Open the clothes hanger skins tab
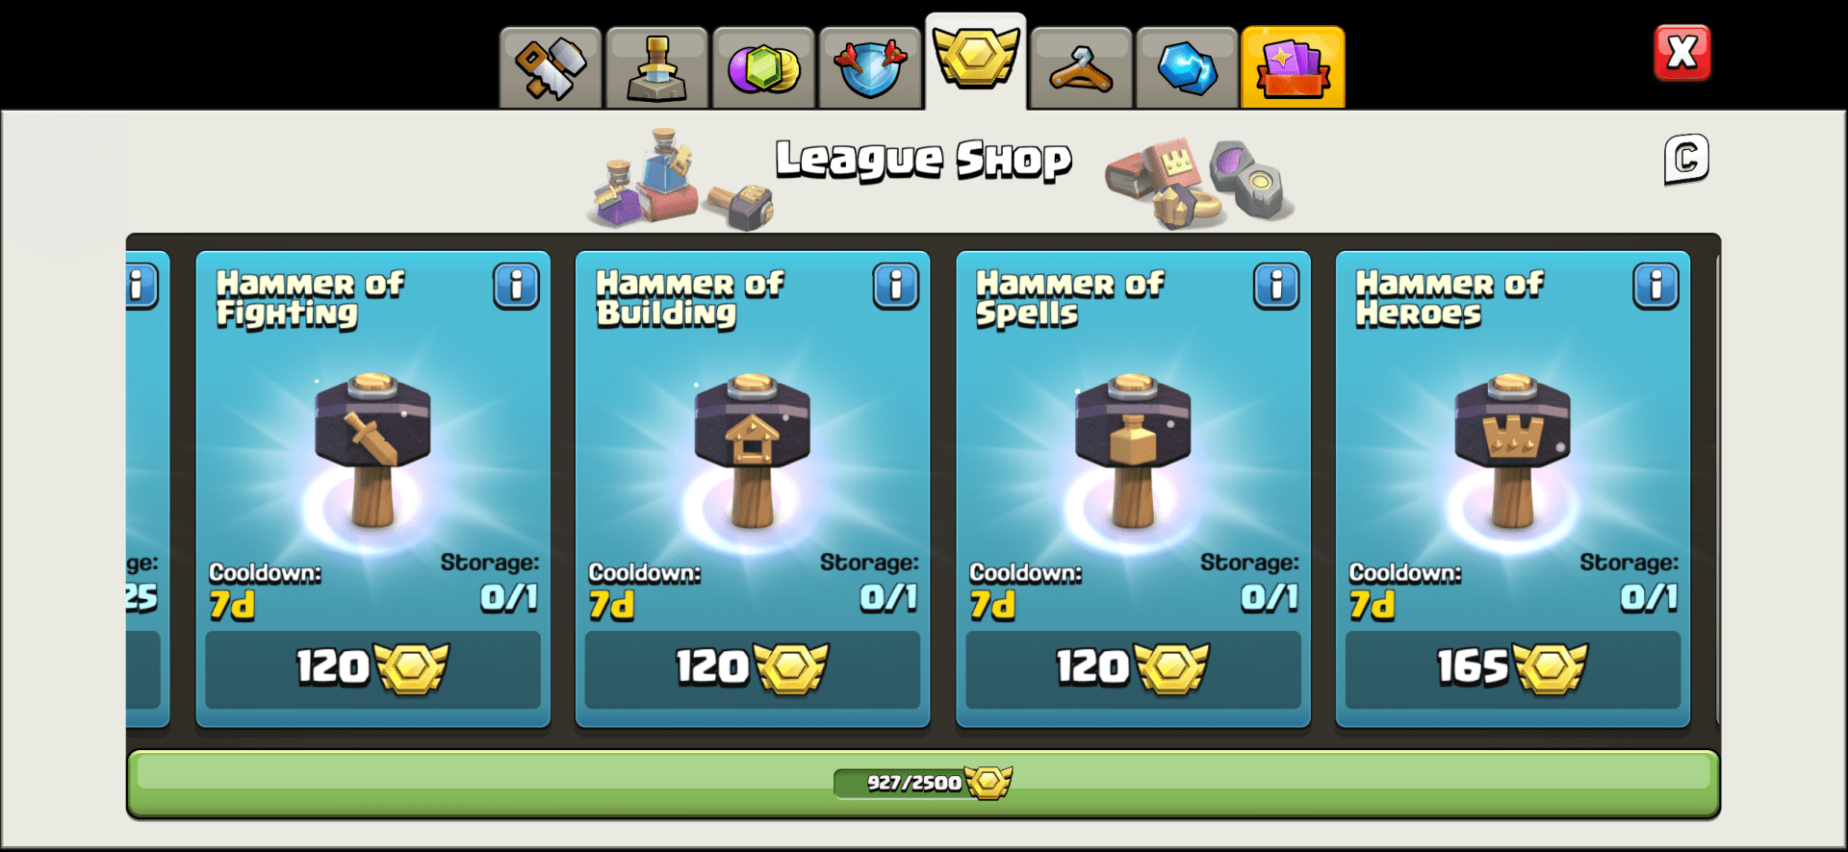The height and width of the screenshot is (852, 1848). click(x=1082, y=67)
